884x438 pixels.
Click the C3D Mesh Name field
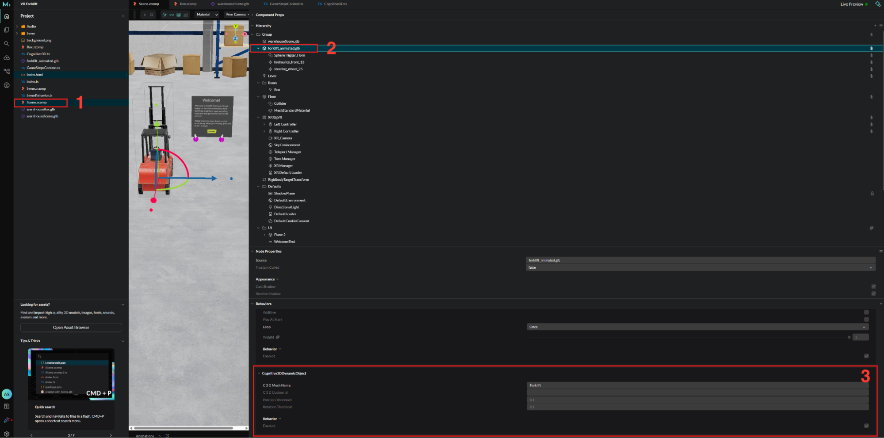697,385
